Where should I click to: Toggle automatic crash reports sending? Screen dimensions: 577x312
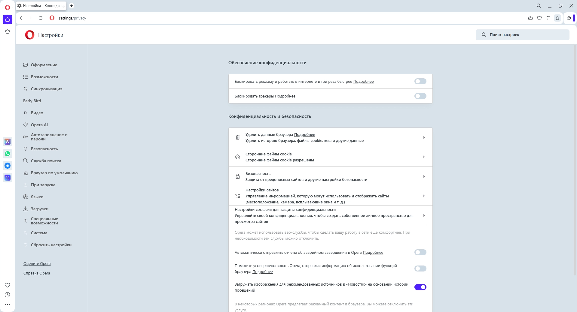(x=420, y=252)
